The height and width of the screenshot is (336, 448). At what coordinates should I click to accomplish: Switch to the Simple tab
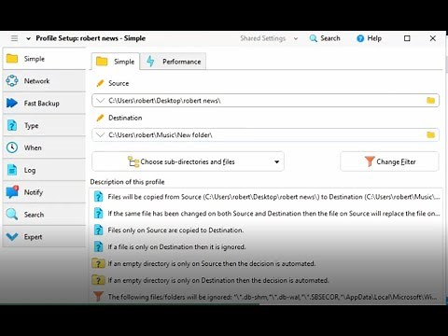116,62
